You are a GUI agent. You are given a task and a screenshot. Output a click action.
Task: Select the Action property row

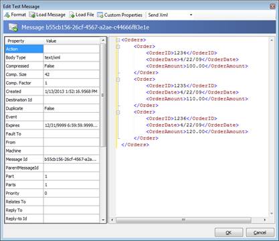[x=52, y=49]
